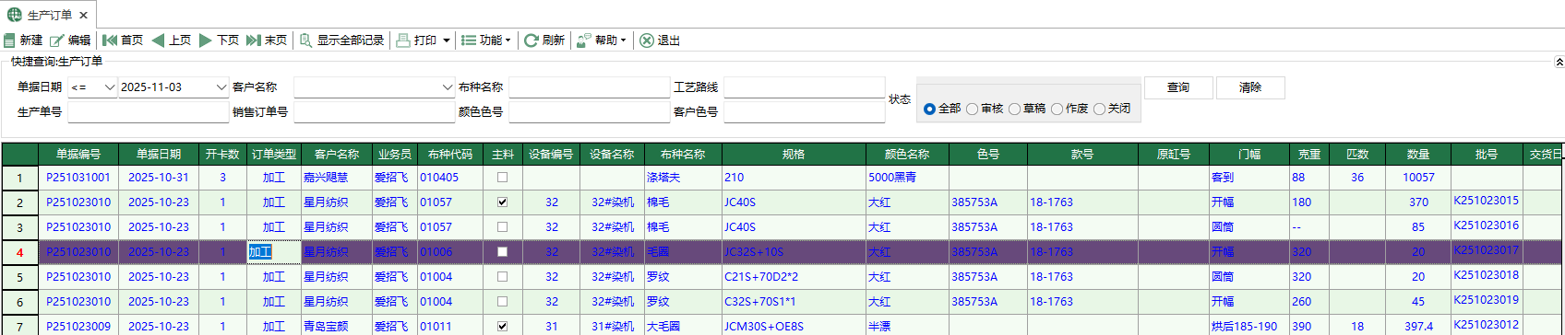1565x335 pixels.
Task: Click the 打印 printer icon
Action: coord(403,40)
